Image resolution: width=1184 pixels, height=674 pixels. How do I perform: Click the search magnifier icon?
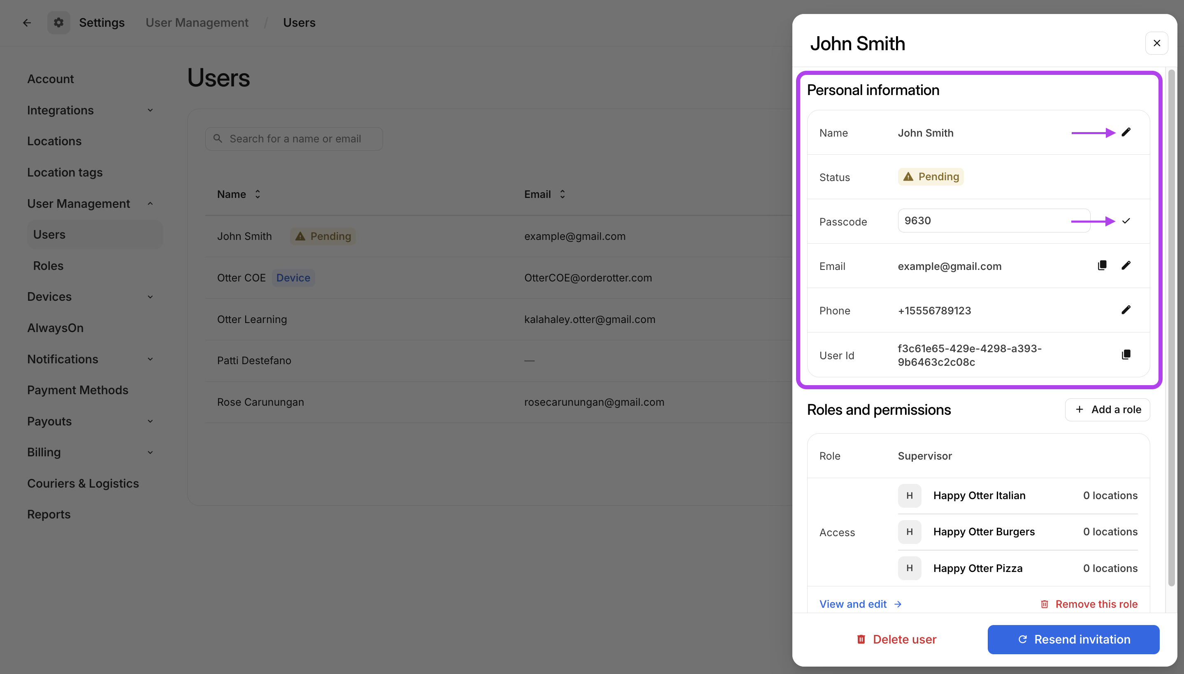pyautogui.click(x=218, y=138)
